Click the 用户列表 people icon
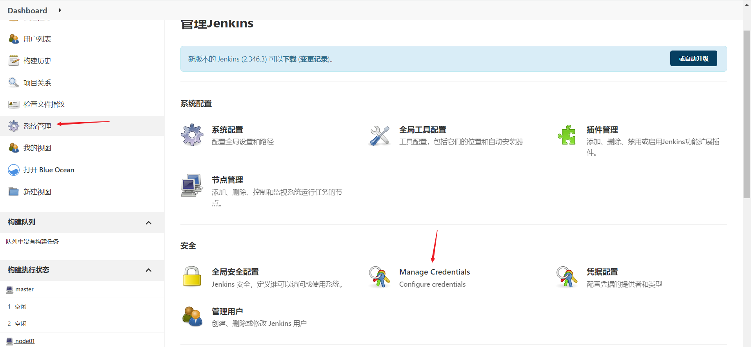This screenshot has width=751, height=347. (14, 39)
